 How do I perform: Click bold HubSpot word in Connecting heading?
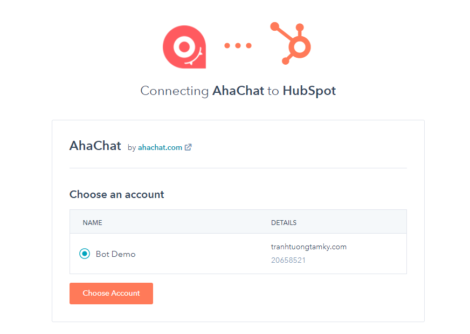click(309, 91)
